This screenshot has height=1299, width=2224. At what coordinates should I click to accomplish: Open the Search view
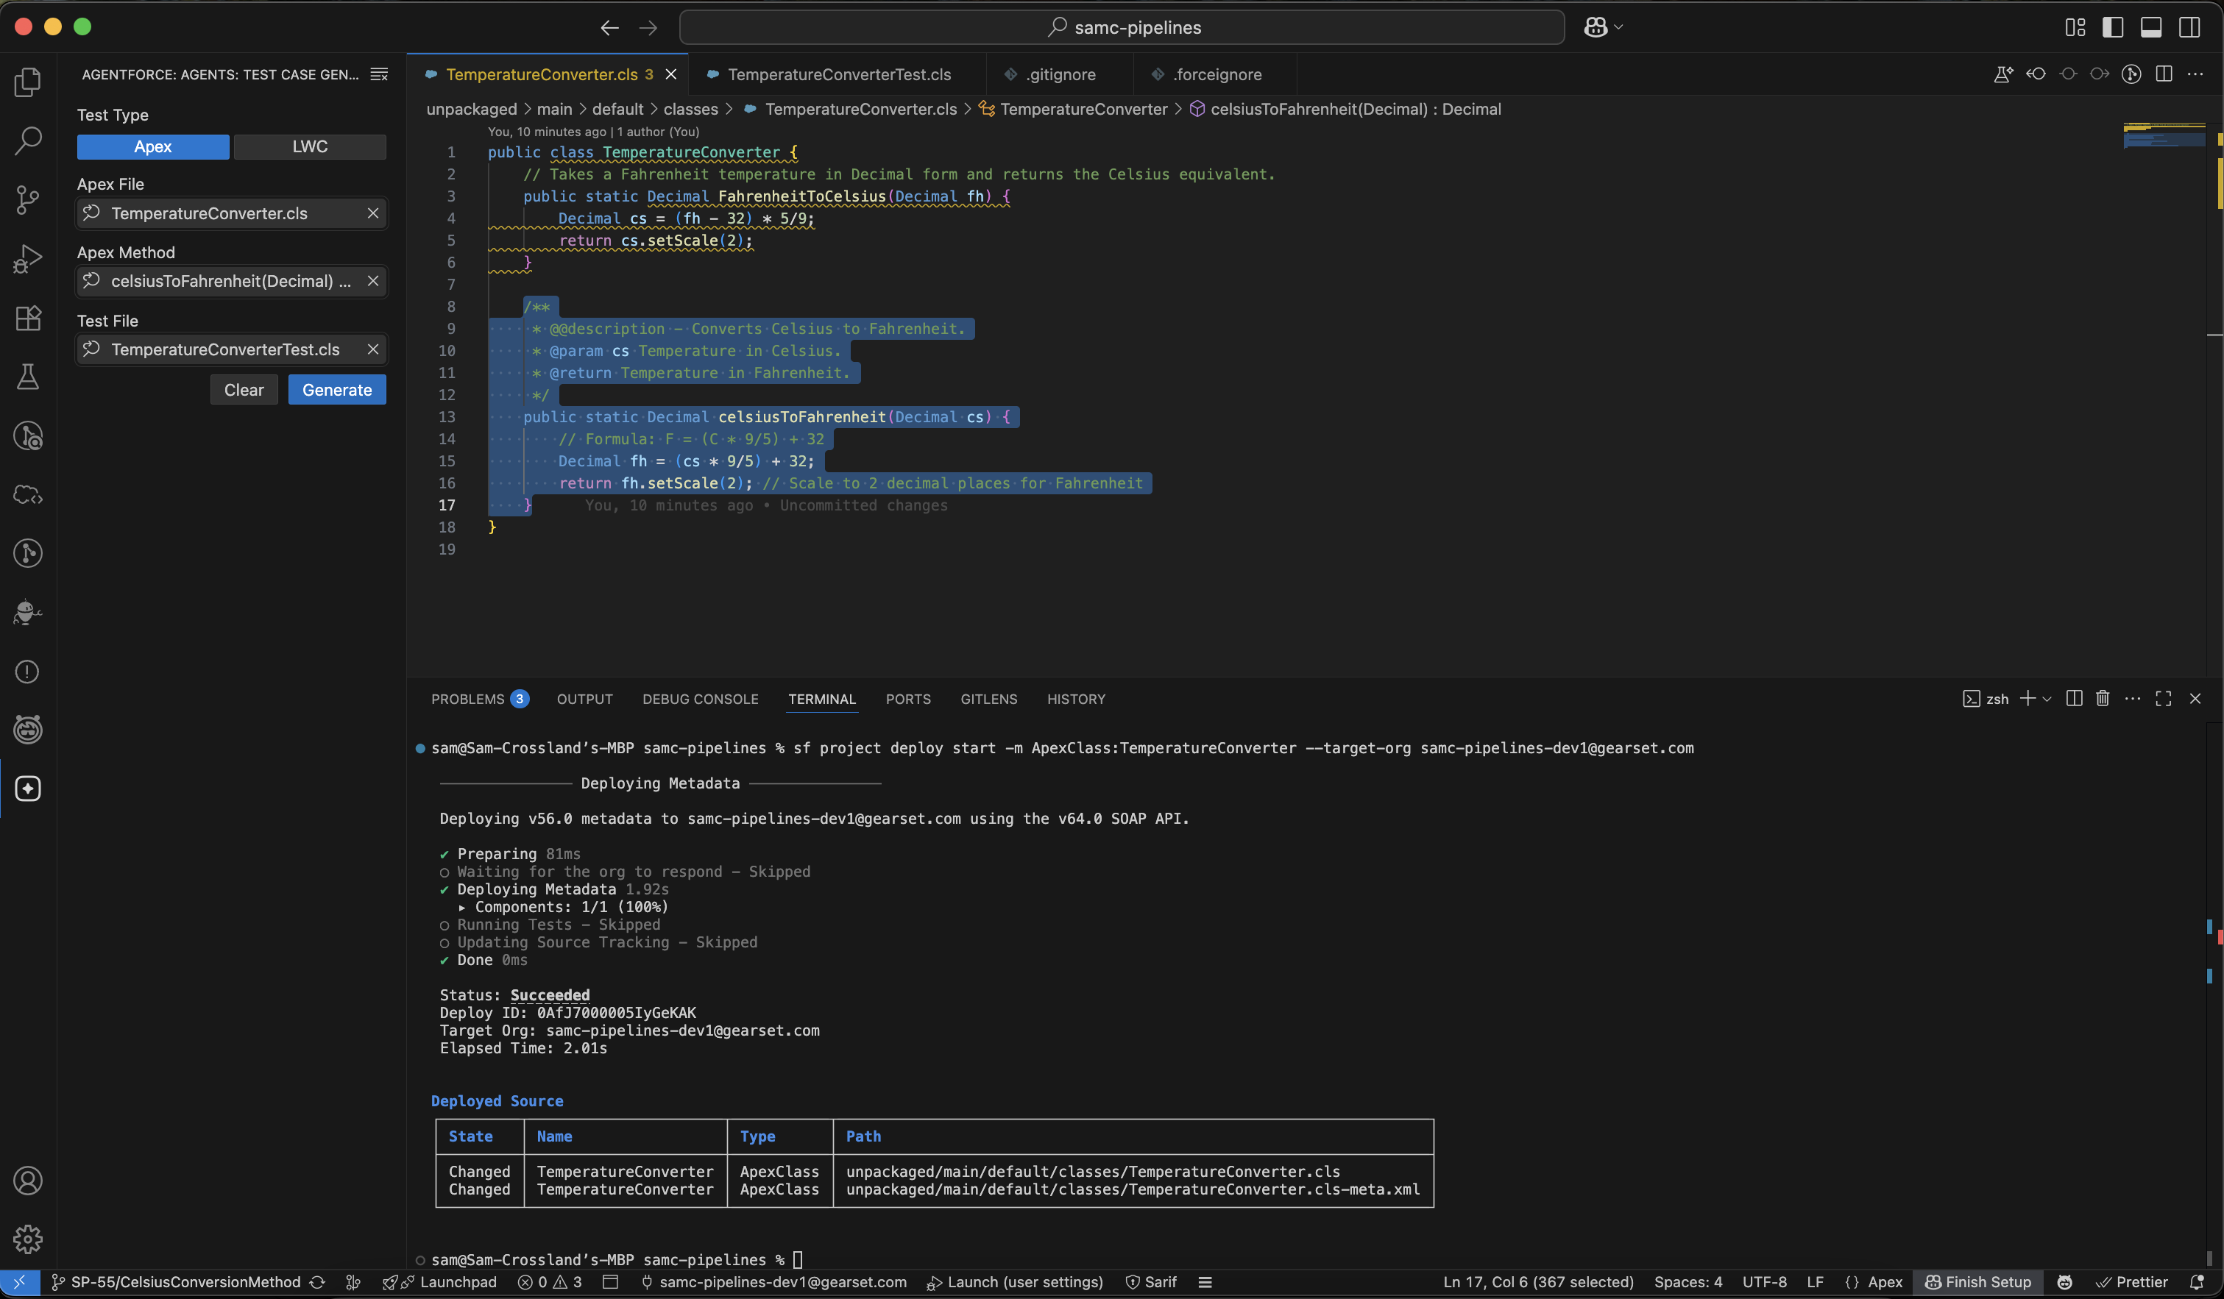tap(28, 140)
